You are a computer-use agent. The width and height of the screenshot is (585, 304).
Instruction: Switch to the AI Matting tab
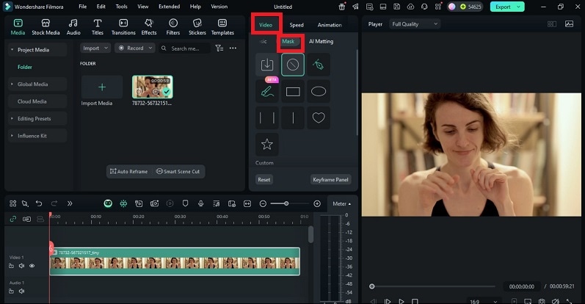(x=321, y=41)
